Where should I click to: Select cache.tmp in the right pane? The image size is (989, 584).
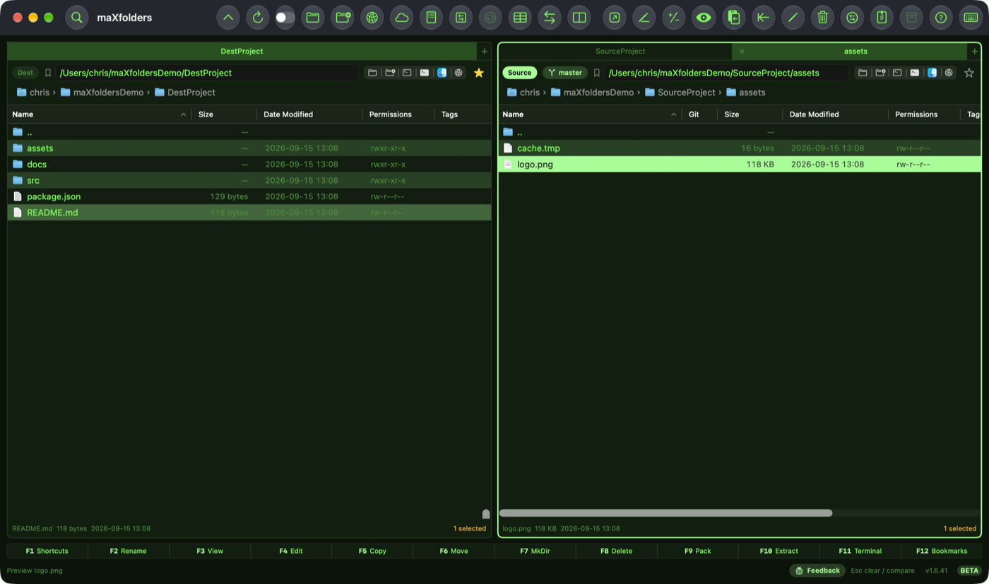(x=740, y=148)
